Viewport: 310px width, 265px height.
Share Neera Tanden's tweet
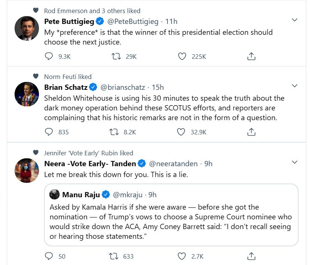click(252, 256)
